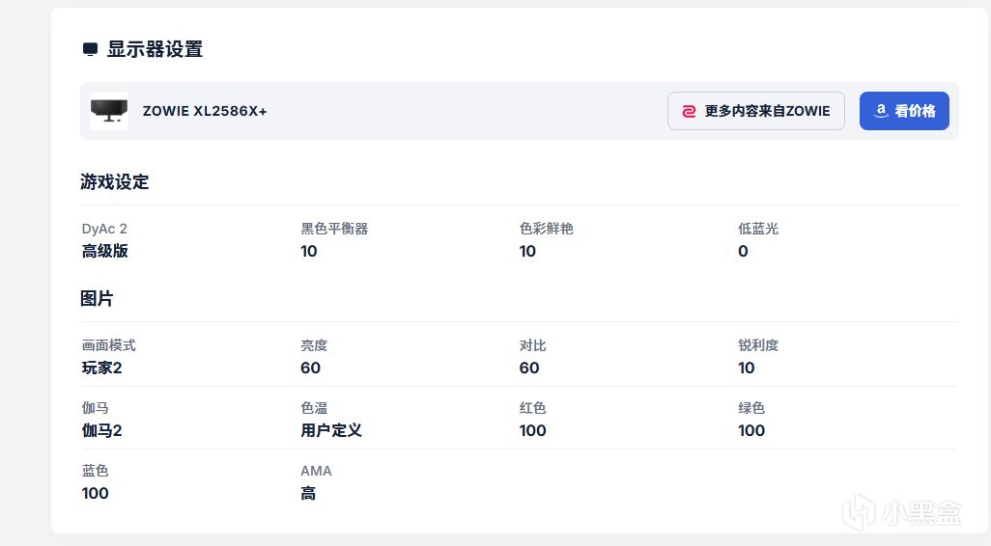The image size is (991, 546).
Task: Click the AMA value 高
Action: (308, 493)
